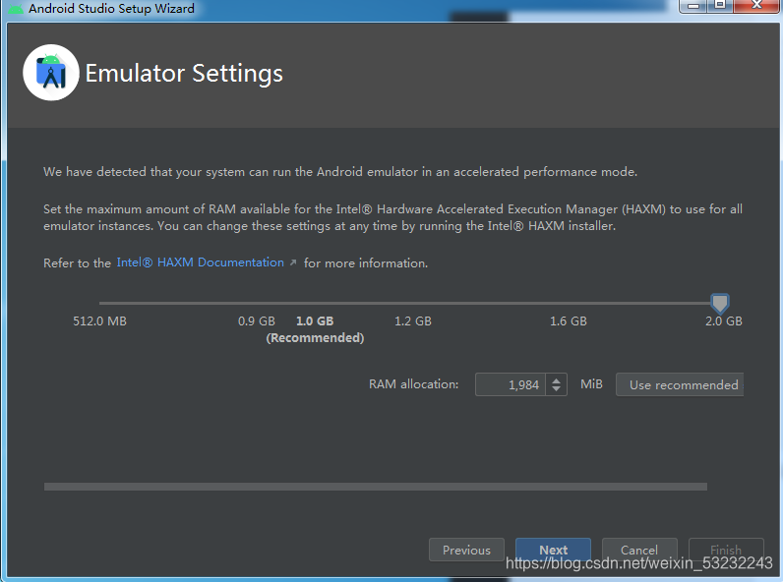Click the 1.6 GB slider label
The width and height of the screenshot is (783, 582).
(x=569, y=320)
